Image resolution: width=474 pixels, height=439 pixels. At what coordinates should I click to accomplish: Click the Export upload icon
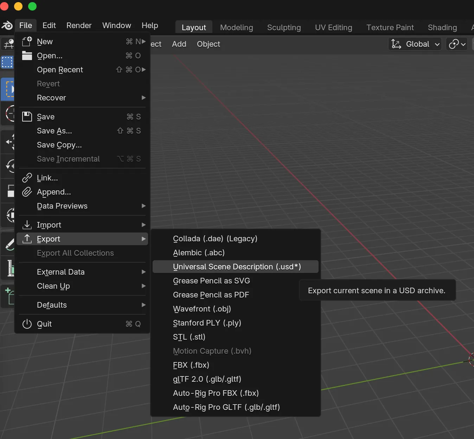tap(27, 239)
